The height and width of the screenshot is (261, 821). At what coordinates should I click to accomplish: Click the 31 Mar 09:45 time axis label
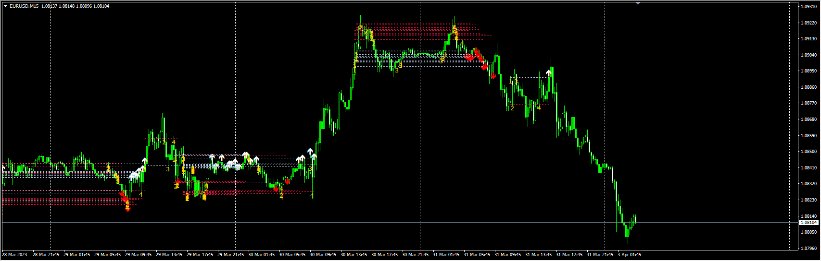tap(507, 255)
